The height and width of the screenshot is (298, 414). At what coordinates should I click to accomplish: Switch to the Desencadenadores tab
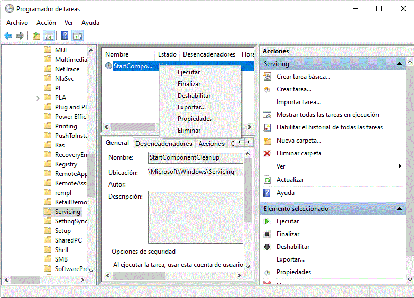[x=164, y=143]
